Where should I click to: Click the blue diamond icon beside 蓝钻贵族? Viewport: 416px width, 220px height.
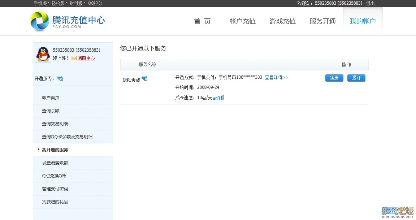(144, 78)
